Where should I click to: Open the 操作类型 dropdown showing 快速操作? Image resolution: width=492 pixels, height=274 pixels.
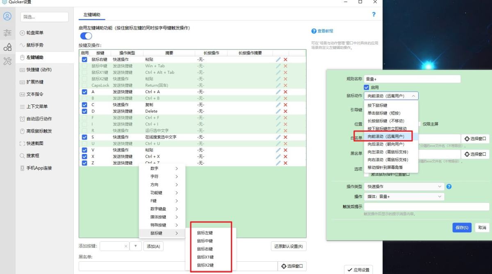click(404, 186)
